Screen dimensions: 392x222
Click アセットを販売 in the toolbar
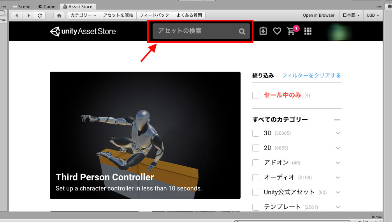coord(118,15)
